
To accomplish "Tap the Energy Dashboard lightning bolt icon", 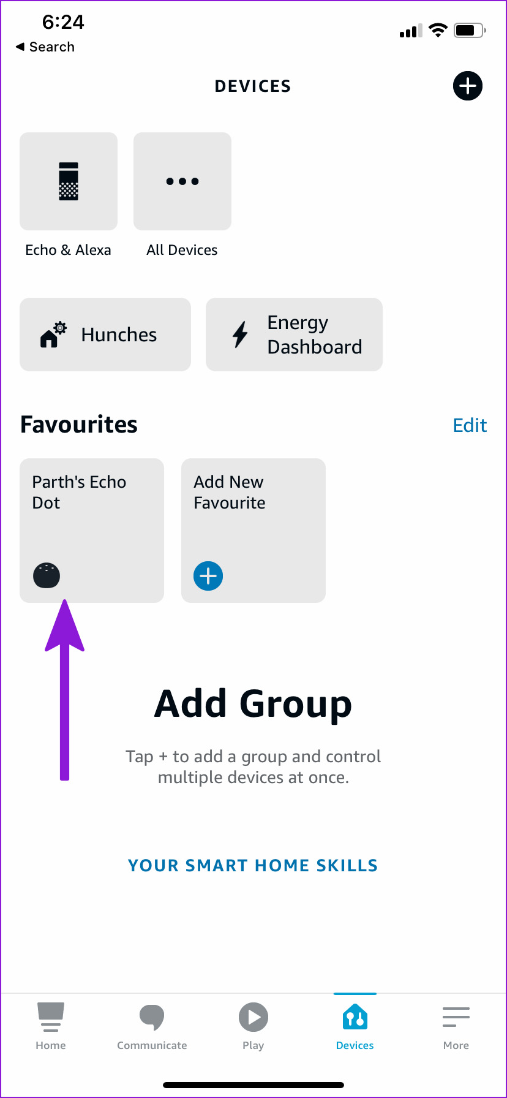I will point(240,335).
